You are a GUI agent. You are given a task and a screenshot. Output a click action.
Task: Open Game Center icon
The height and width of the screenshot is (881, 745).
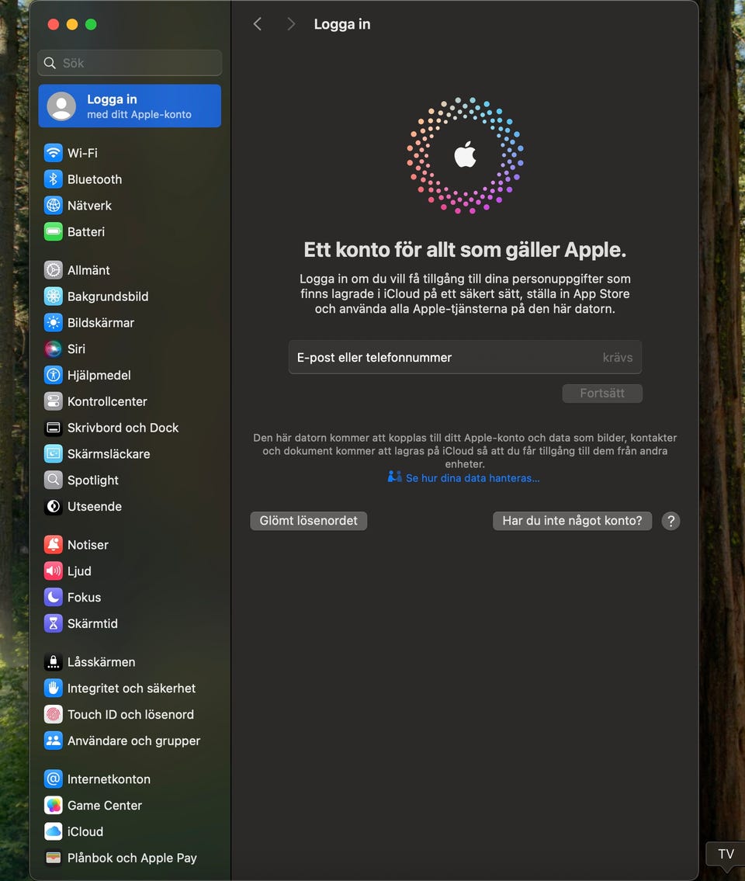click(x=54, y=805)
